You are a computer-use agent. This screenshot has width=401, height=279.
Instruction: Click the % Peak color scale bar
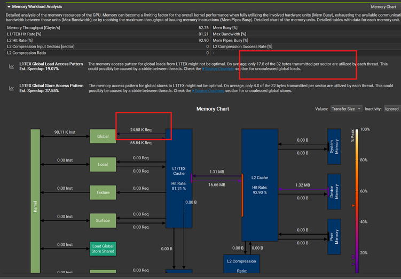357,201
